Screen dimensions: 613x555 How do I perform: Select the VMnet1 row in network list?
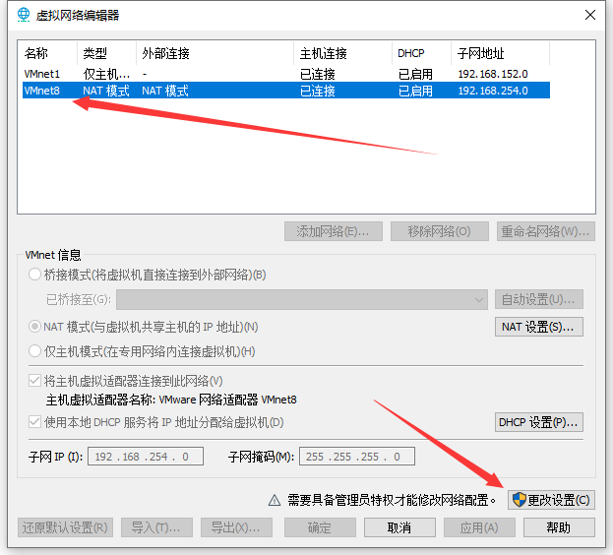point(286,74)
